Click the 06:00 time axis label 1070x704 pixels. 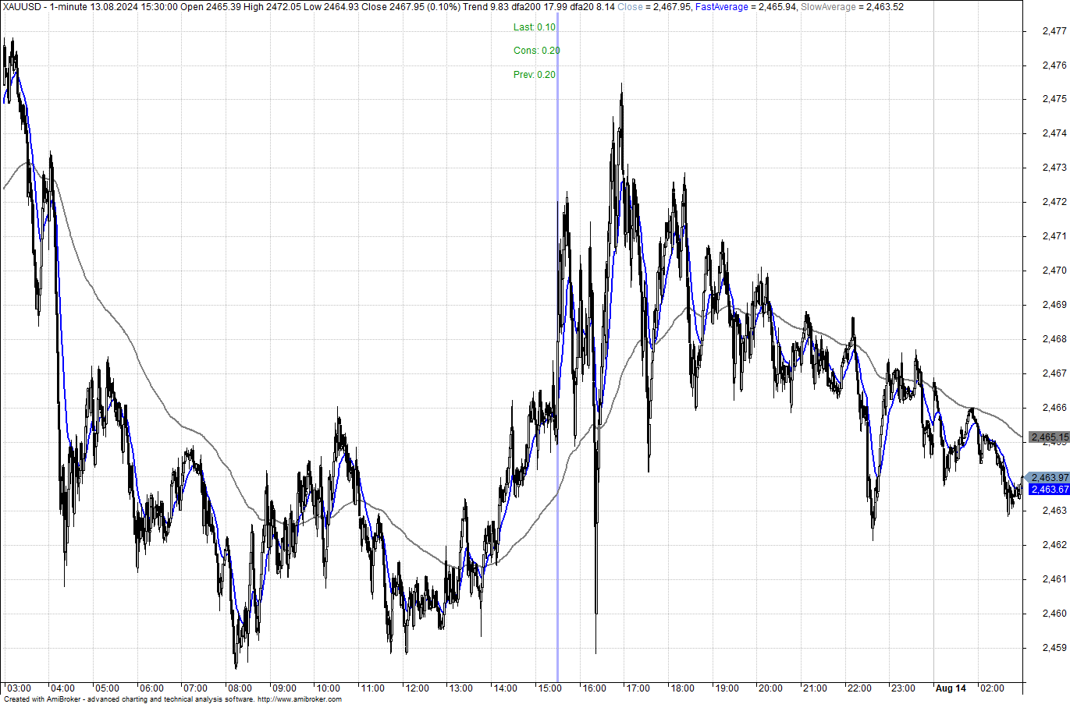(x=151, y=688)
